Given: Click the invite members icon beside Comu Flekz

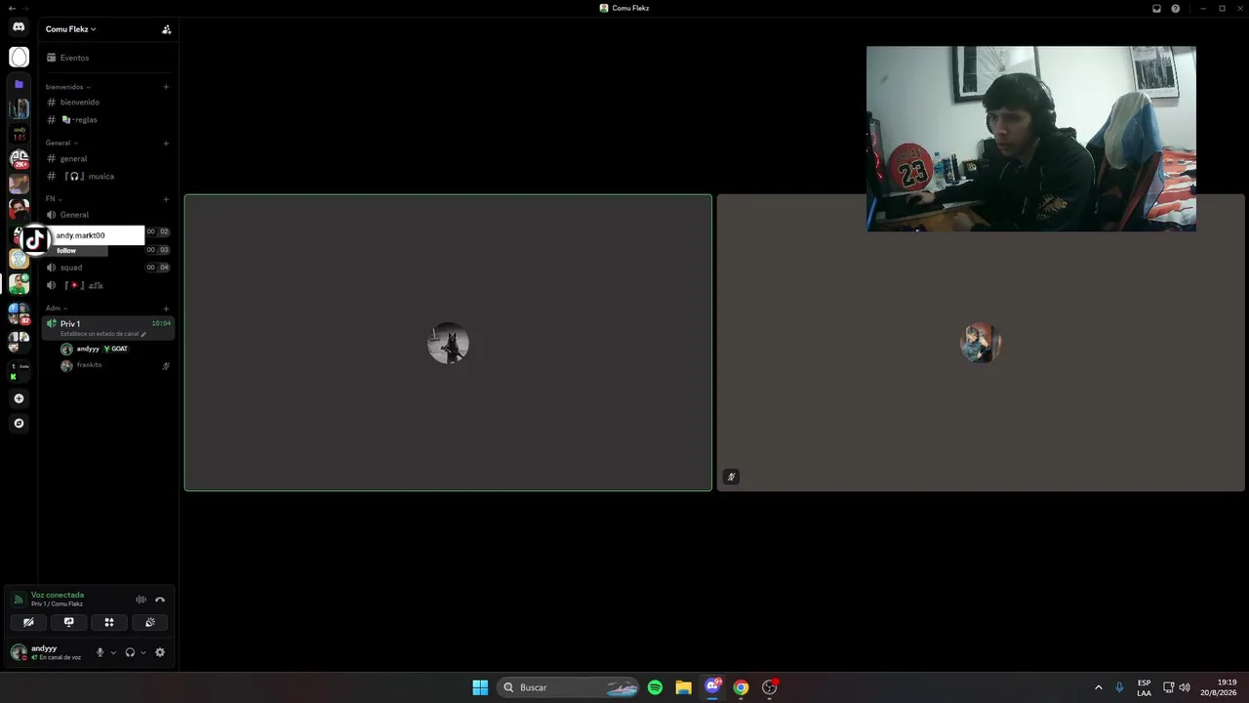Looking at the screenshot, I should click(167, 29).
